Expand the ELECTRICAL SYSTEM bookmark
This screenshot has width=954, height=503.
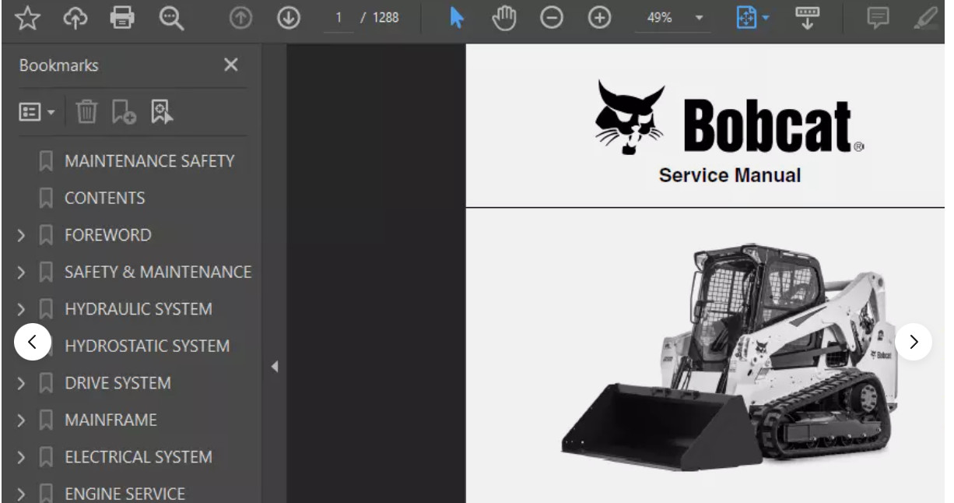tap(21, 457)
